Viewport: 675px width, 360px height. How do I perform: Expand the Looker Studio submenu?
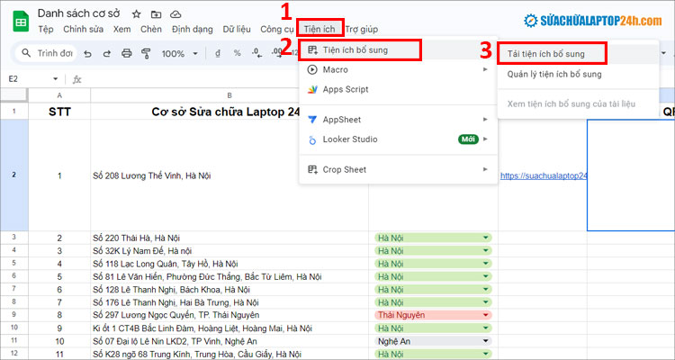398,139
